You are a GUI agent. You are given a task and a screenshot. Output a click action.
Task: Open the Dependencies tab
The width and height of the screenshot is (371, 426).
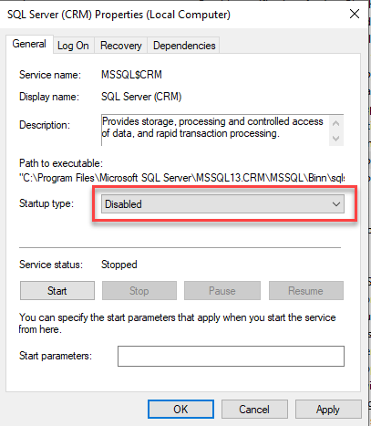click(184, 46)
